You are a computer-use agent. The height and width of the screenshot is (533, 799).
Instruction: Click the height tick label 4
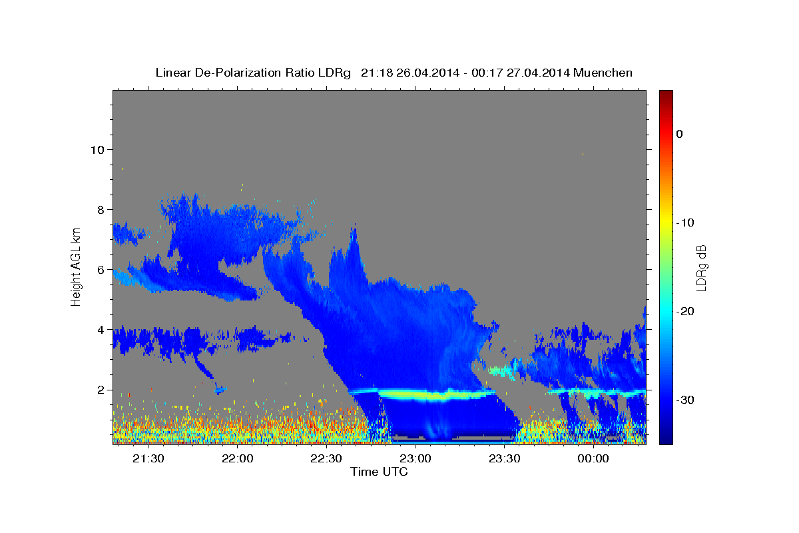100,330
